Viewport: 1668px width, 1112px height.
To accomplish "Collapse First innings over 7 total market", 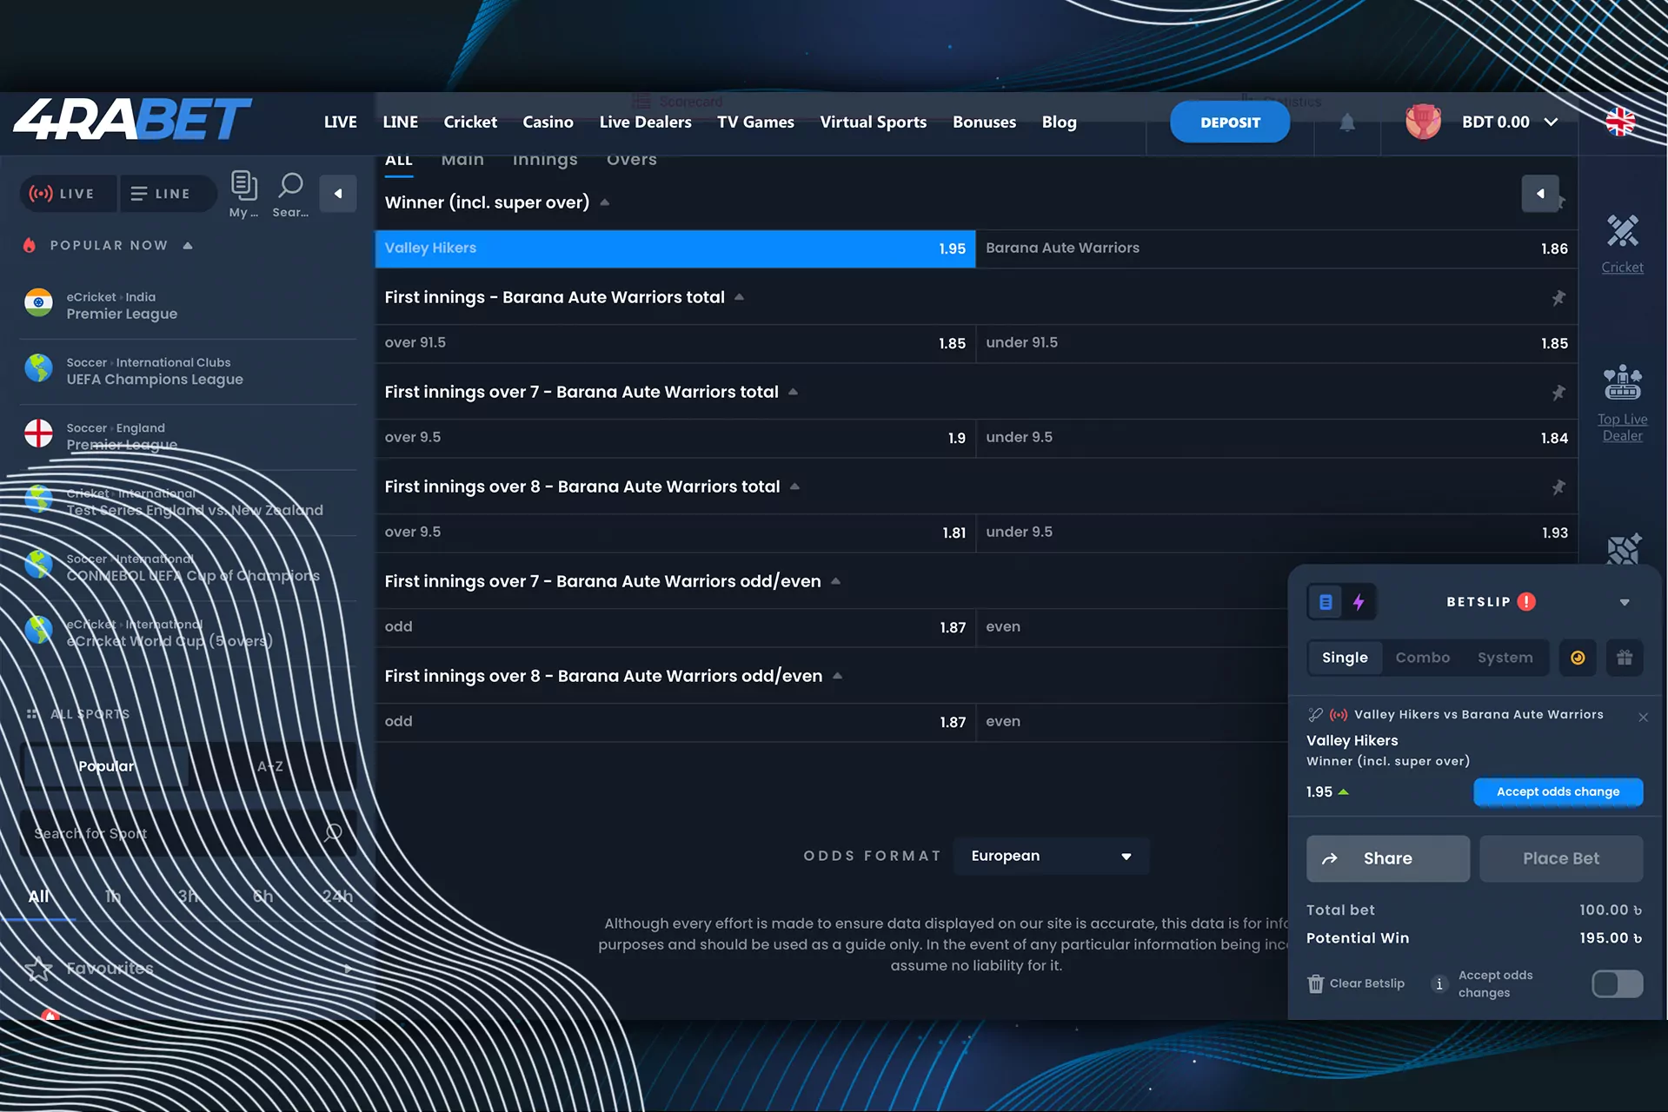I will (x=793, y=392).
